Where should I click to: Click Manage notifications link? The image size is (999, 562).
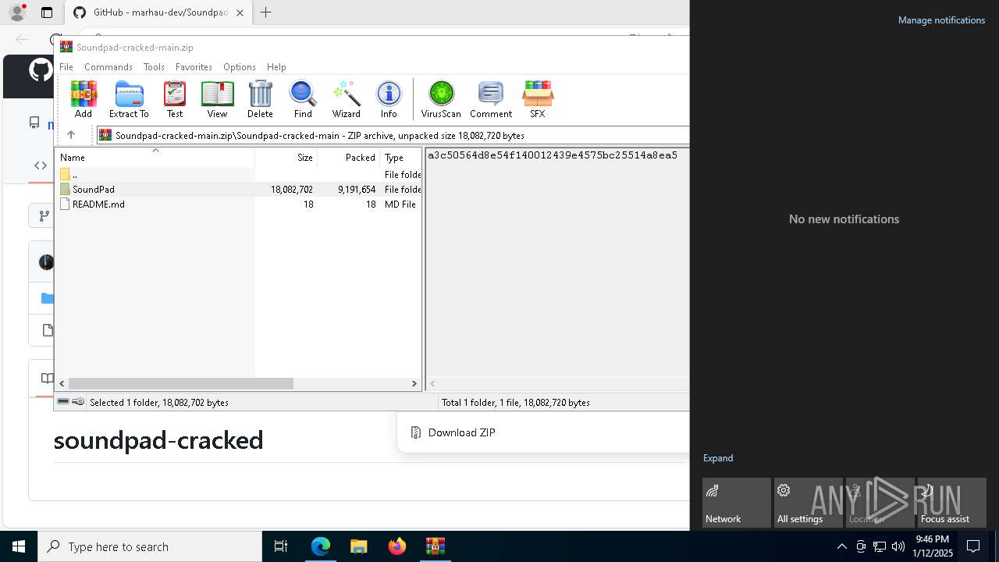(x=941, y=20)
